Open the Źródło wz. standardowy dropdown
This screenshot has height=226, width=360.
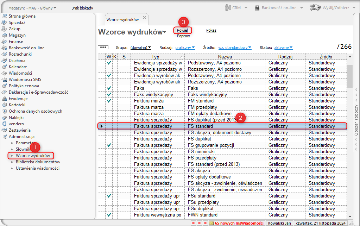(x=235, y=48)
